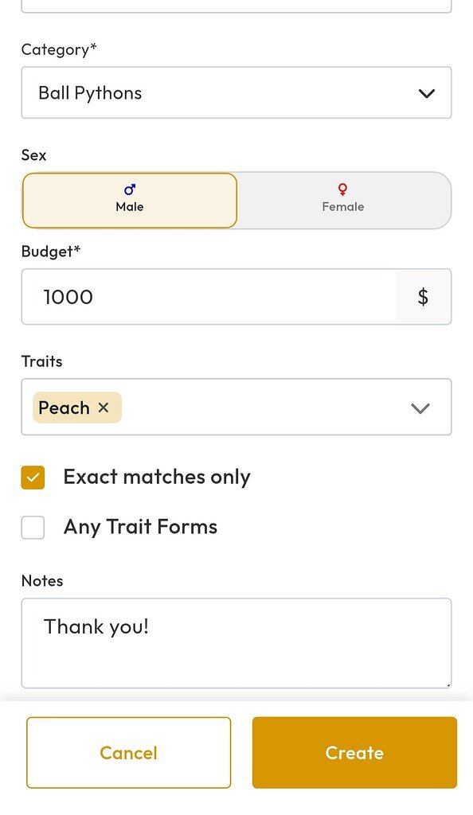This screenshot has height=815, width=473.
Task: Click the red female symbol icon
Action: coord(342,189)
